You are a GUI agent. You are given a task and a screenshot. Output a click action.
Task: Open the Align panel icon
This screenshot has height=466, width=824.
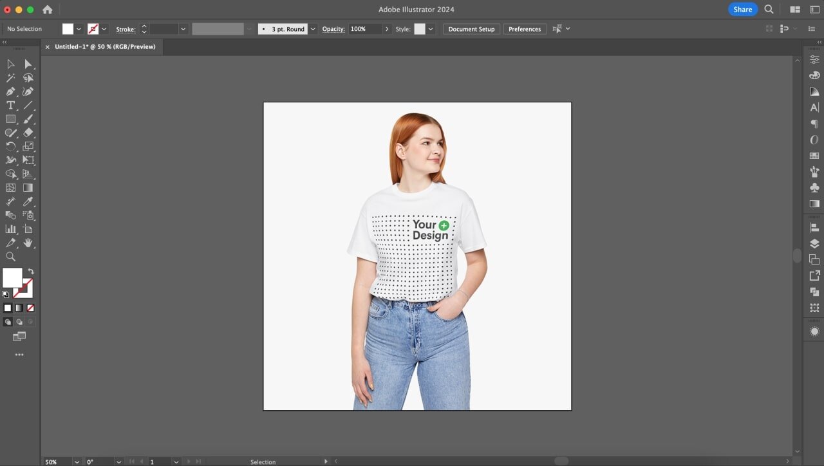click(814, 227)
